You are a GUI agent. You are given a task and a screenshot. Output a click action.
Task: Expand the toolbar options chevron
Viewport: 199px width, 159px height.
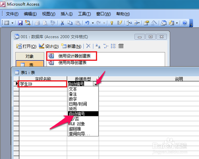pyautogui.click(x=191, y=23)
